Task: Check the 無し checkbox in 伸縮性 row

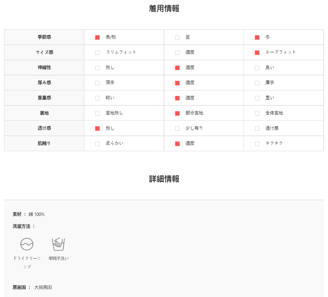Action: [97, 68]
